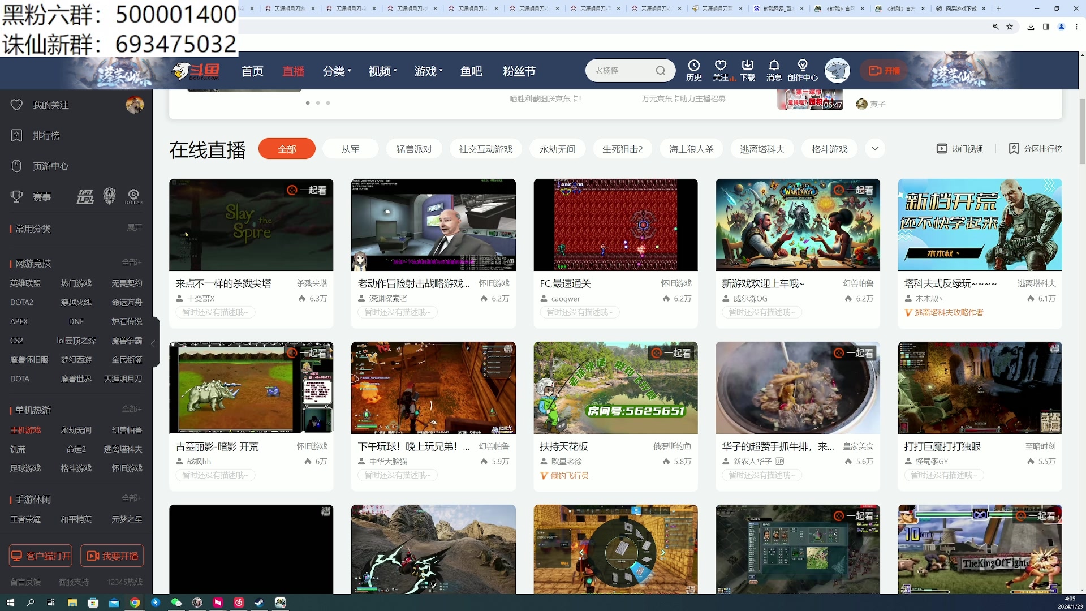Viewport: 1086px width, 611px height.
Task: Open the 关注 follow heart icon
Action: pos(721,70)
